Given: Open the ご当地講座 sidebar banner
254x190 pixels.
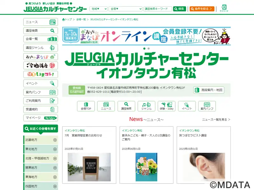Looking at the screenshot, I should coord(41,66).
